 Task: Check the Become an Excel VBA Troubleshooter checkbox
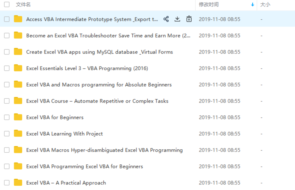(7, 35)
